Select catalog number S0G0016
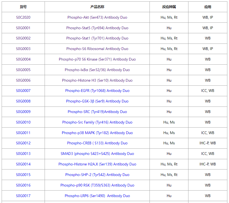Screen dimensions: 229x203 point(23,185)
